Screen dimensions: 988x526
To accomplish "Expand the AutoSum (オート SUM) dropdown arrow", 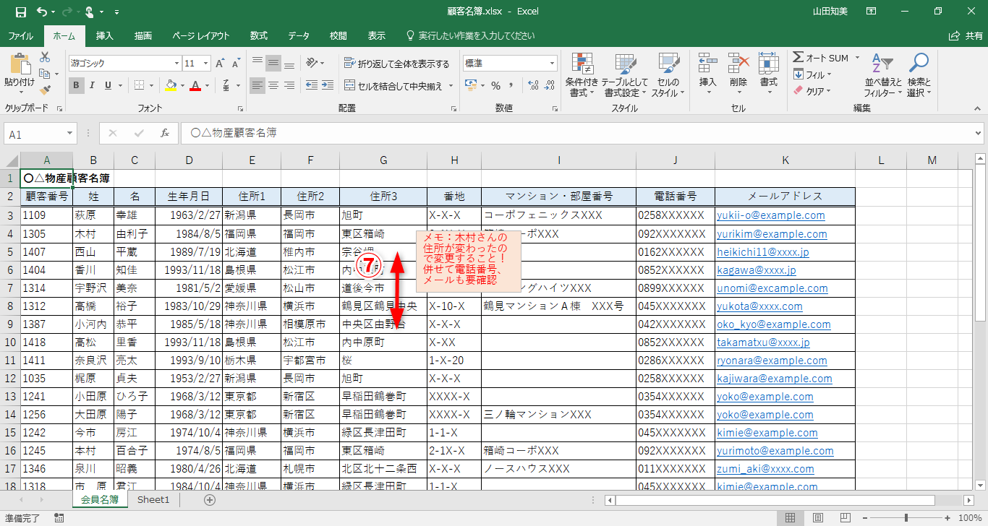I will click(x=857, y=58).
